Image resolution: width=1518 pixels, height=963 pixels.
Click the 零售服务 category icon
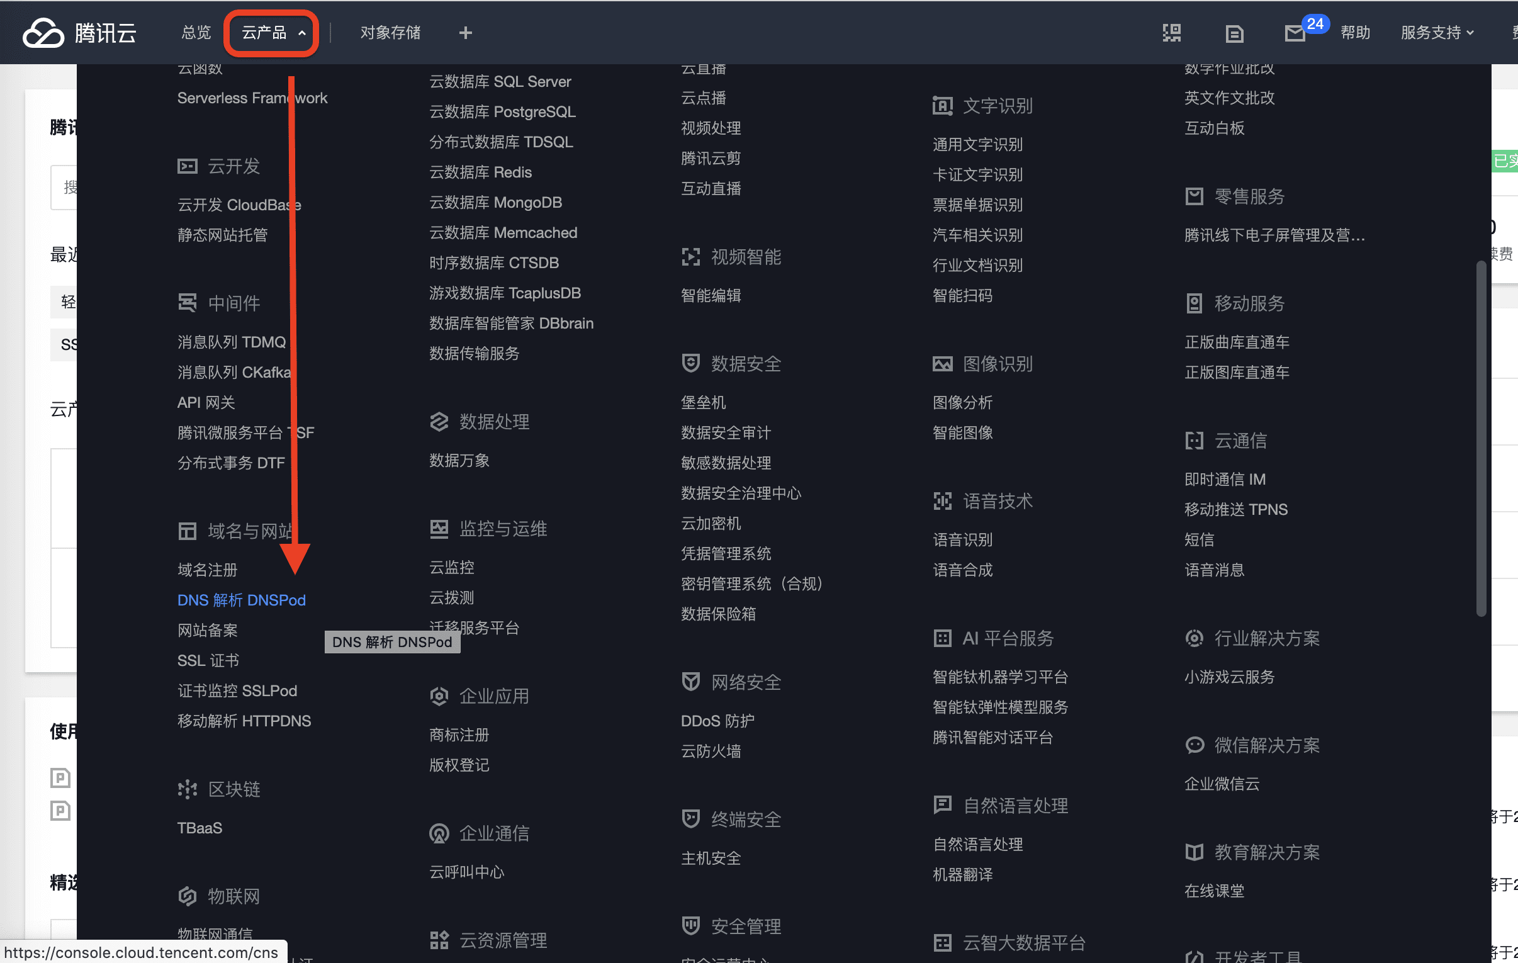click(x=1194, y=197)
